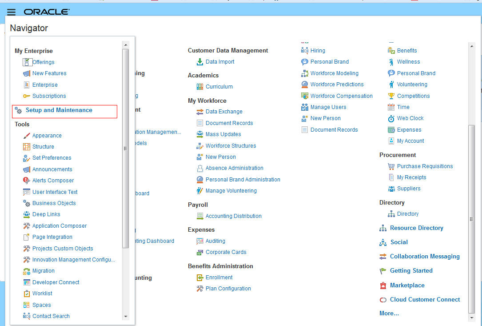Viewport: 482px width, 326px height.
Task: Open Page Integration
Action: (x=52, y=237)
